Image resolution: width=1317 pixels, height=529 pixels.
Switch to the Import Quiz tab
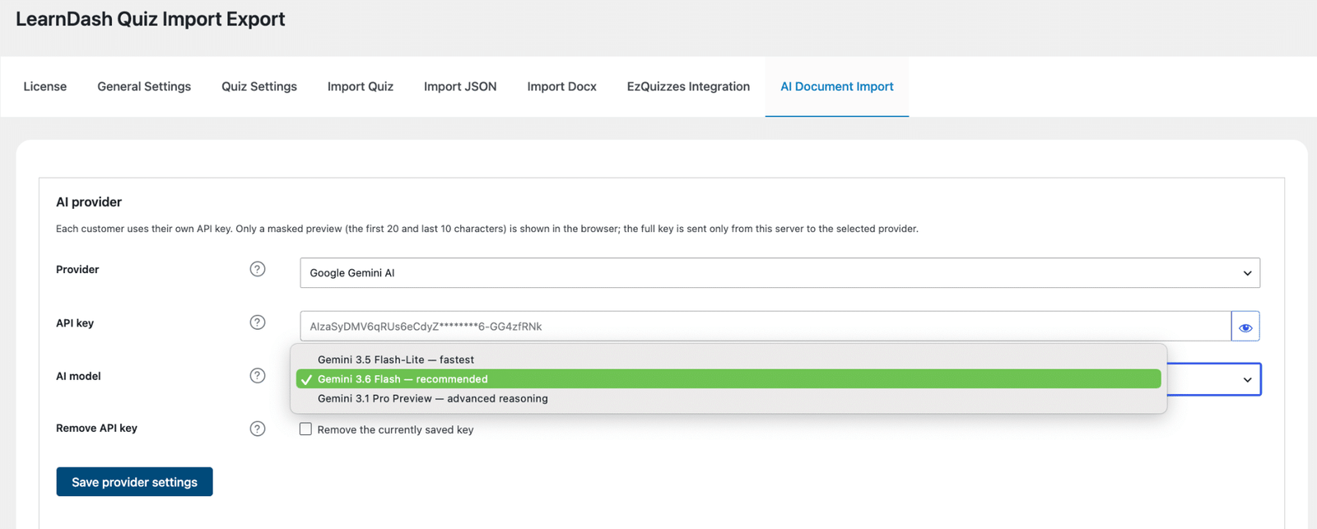361,86
